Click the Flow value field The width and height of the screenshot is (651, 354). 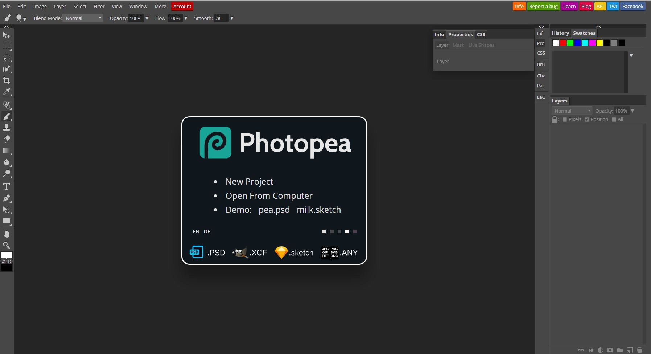[x=175, y=18]
